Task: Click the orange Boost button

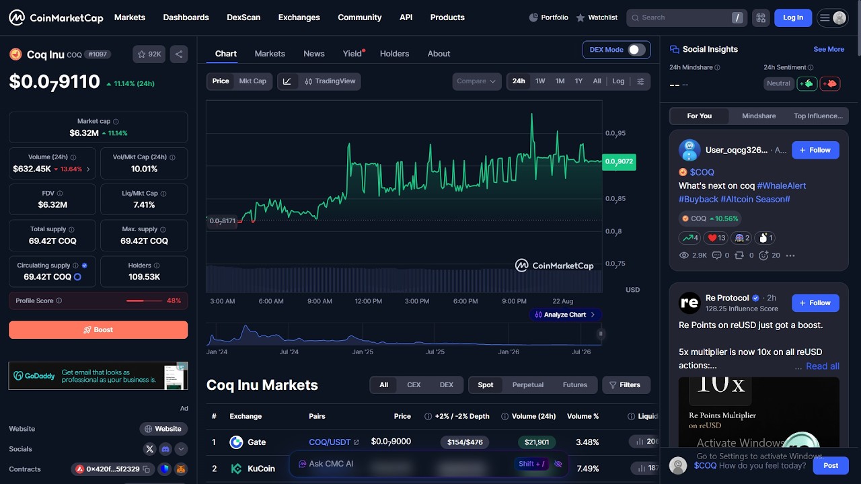Action: [98, 330]
